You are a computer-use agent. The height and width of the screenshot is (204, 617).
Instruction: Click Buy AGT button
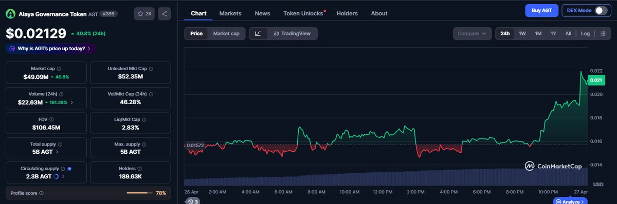[541, 10]
